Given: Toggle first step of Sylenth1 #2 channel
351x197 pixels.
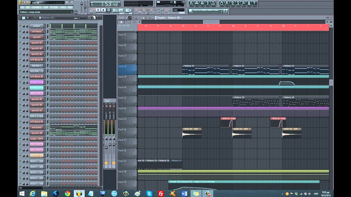Looking at the screenshot, I should (51, 43).
